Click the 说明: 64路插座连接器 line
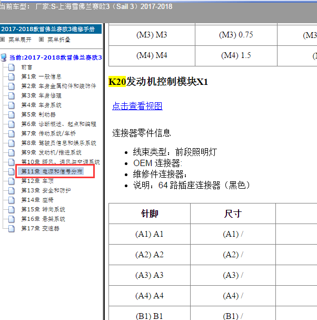 (192, 186)
